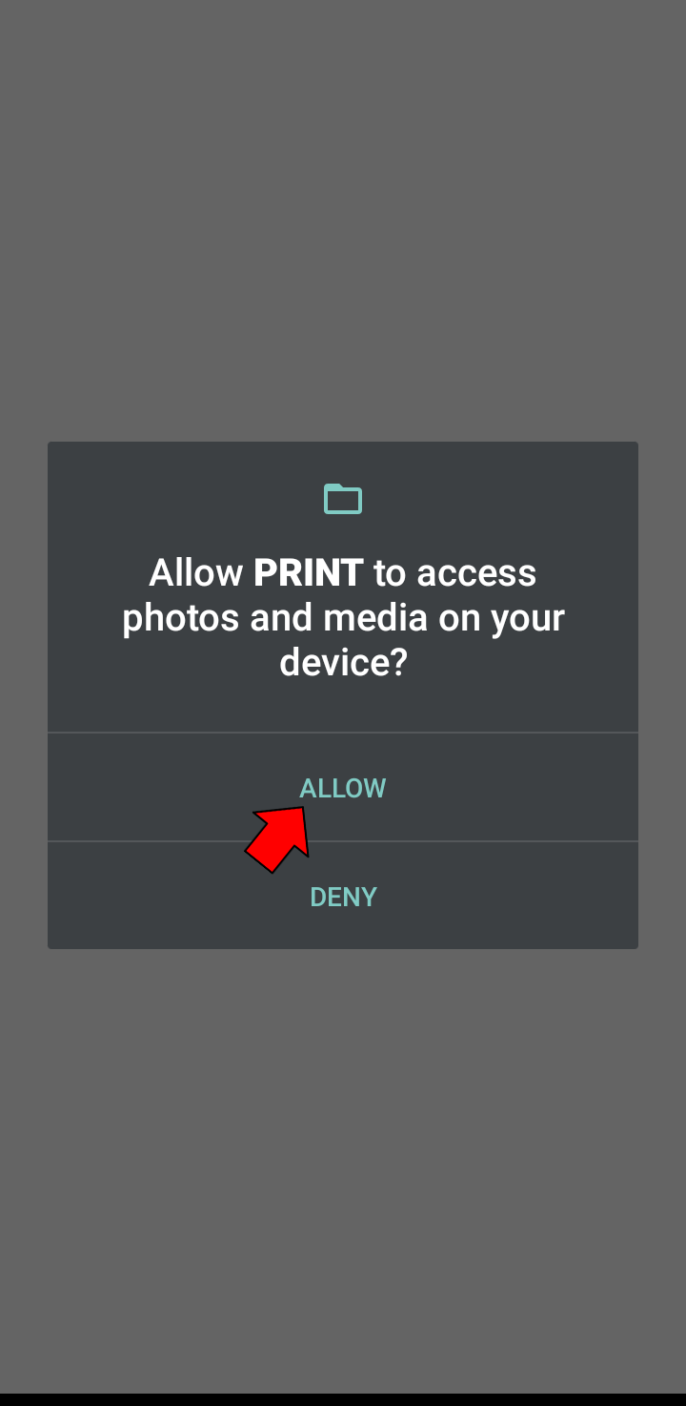Deny PRINT access to photos and media

click(343, 896)
